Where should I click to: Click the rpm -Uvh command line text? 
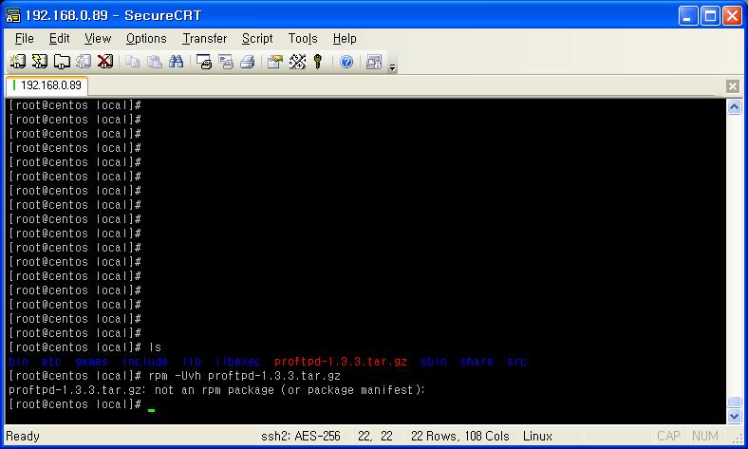(x=244, y=376)
